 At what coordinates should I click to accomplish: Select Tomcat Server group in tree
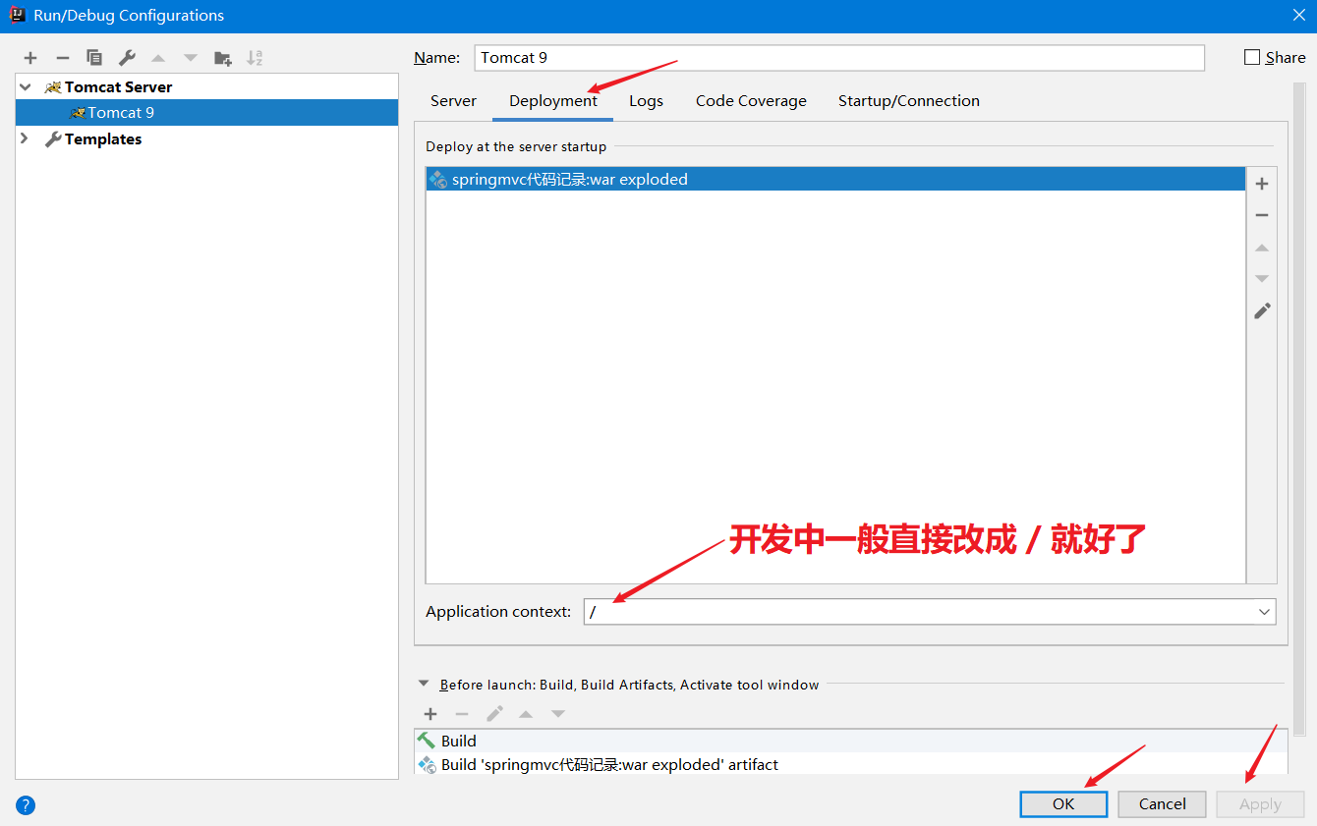[x=118, y=87]
